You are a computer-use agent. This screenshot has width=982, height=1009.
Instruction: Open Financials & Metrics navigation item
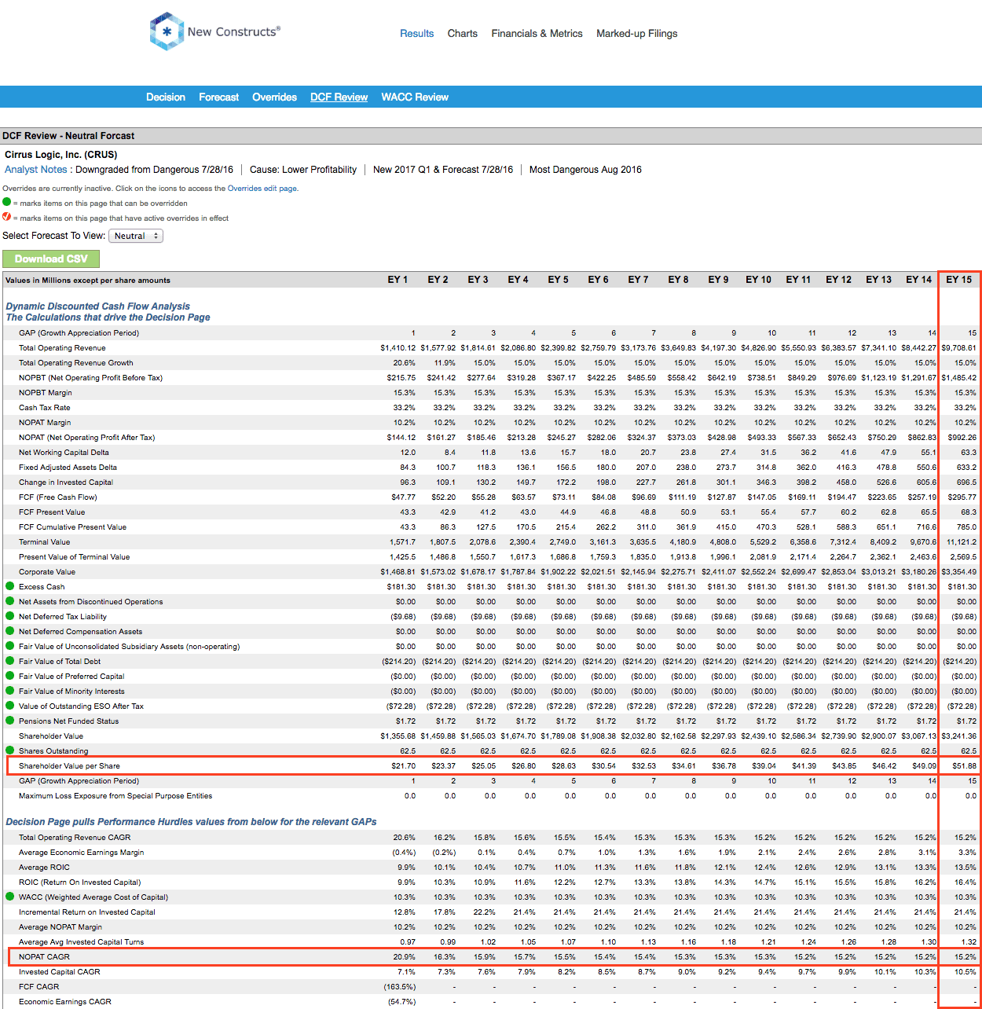[x=537, y=34]
